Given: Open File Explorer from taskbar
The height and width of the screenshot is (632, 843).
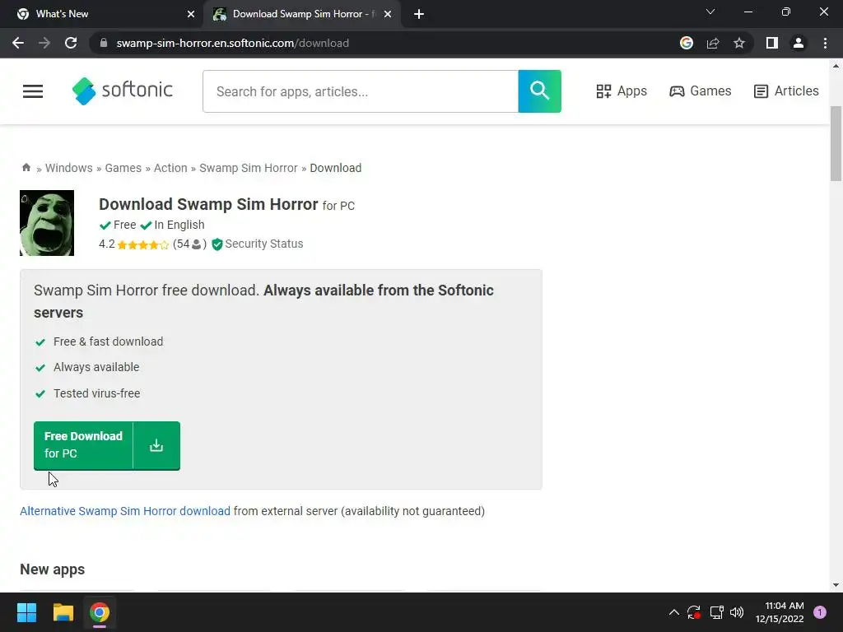Looking at the screenshot, I should tap(63, 612).
